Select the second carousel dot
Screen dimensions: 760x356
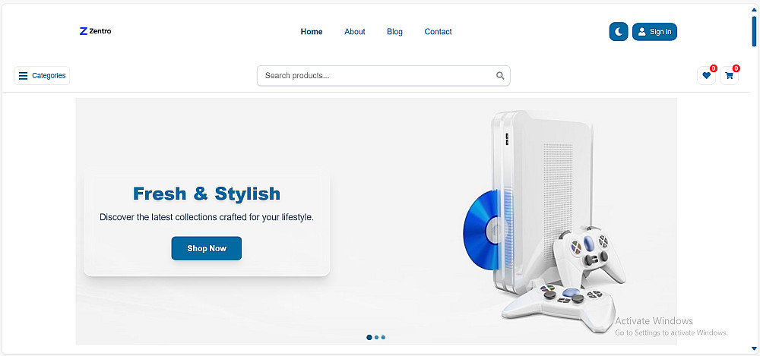[377, 337]
